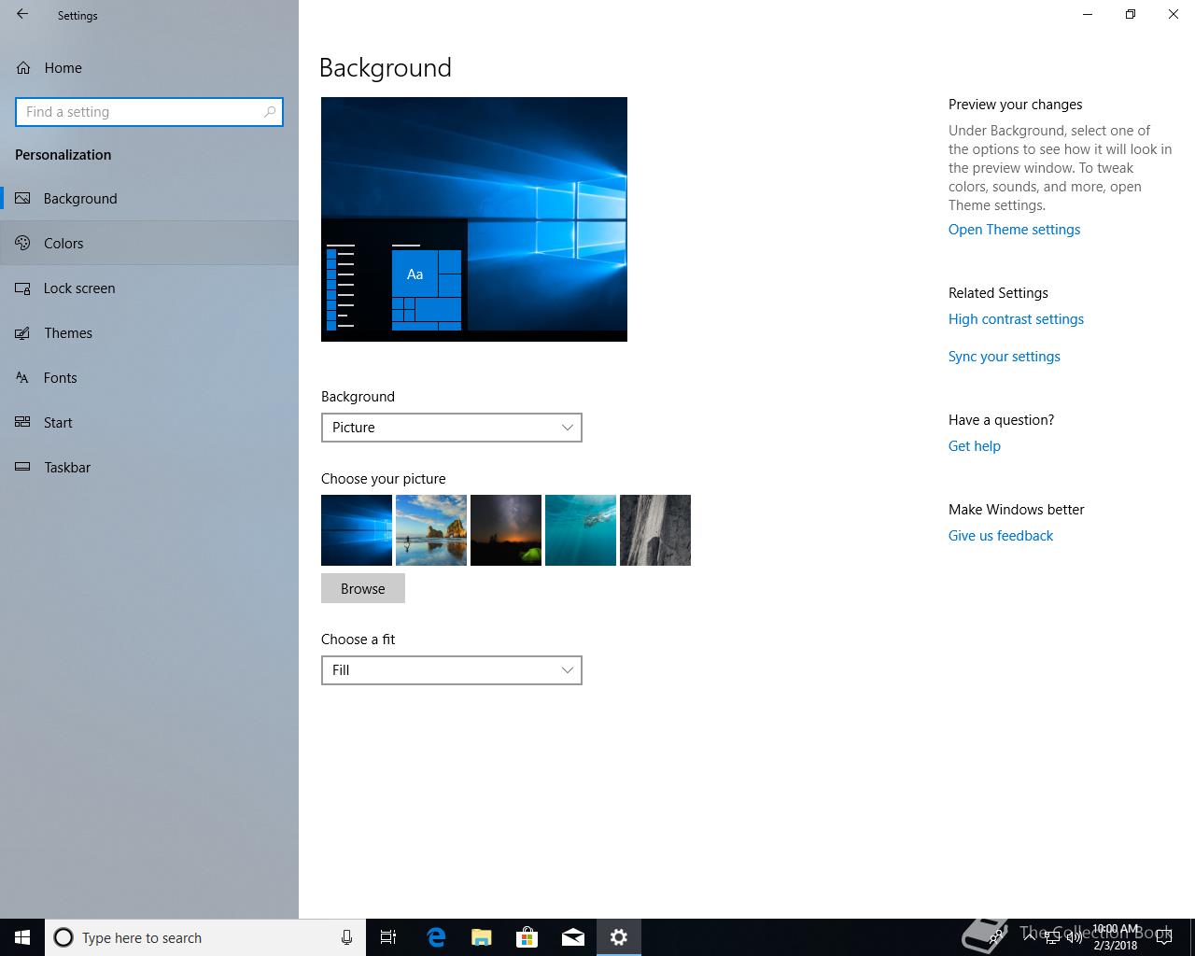Click the back arrow in Settings
Screen dimensions: 1195x956
pyautogui.click(x=22, y=15)
